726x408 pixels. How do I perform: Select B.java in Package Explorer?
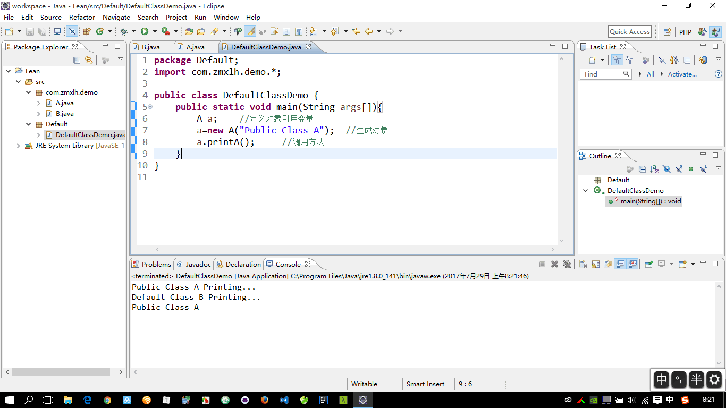64,114
